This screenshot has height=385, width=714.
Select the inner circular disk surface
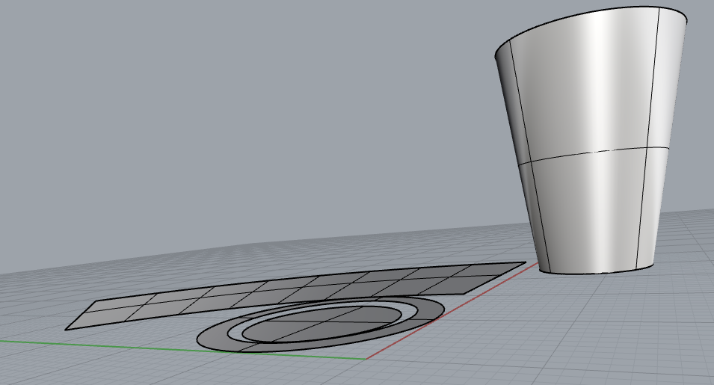pyautogui.click(x=322, y=324)
